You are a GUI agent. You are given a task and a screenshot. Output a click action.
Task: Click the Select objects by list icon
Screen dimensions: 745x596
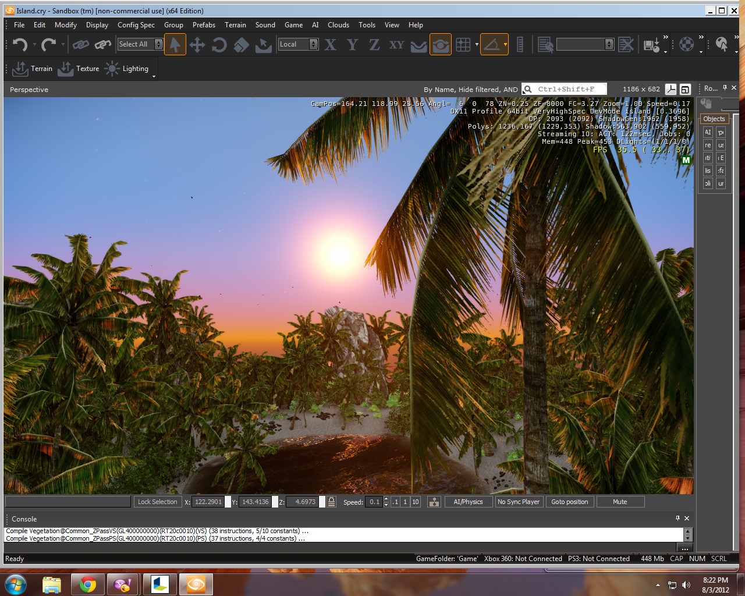[545, 44]
